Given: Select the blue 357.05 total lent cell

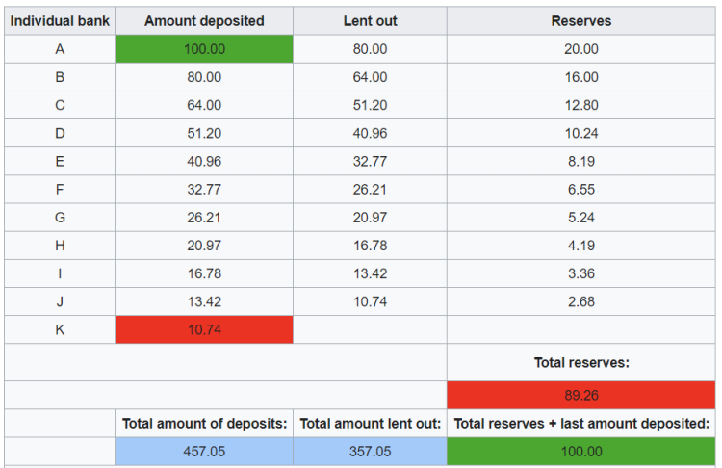Looking at the screenshot, I should click(x=370, y=452).
